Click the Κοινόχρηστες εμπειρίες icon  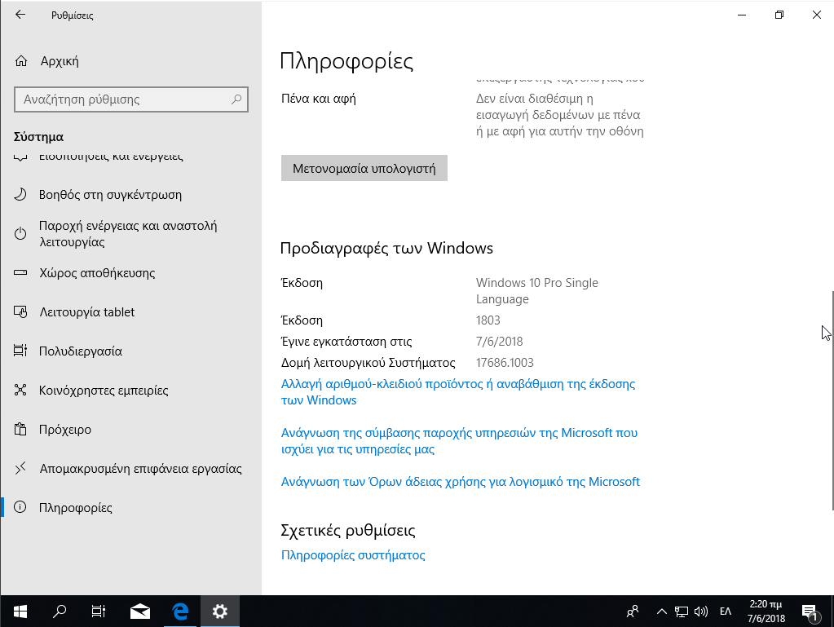coord(20,390)
